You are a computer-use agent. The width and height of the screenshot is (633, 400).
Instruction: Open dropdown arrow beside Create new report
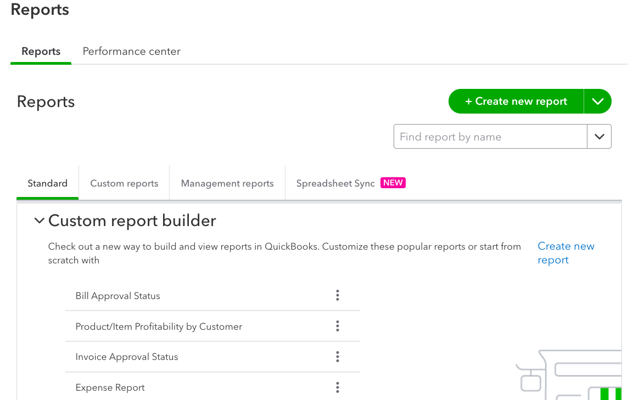point(598,102)
